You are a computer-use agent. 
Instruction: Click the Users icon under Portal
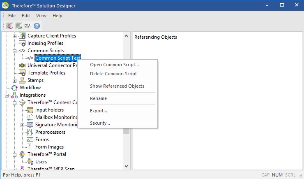[x=30, y=162]
